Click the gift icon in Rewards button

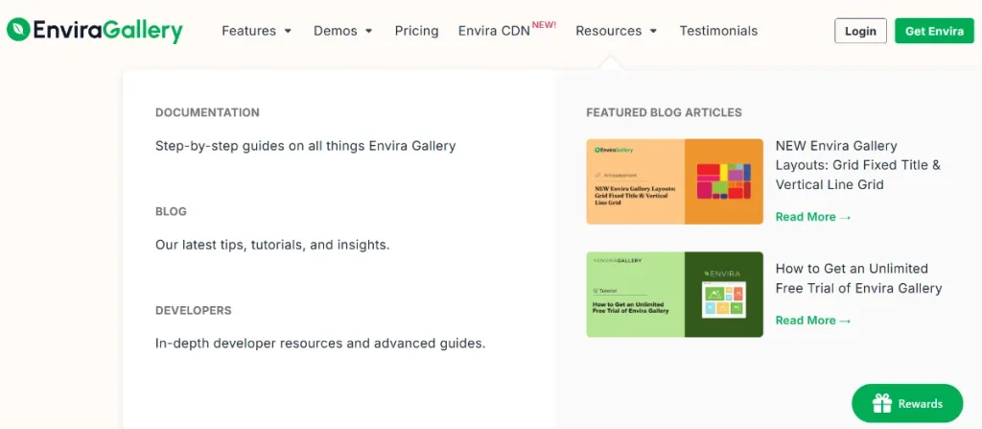click(882, 403)
